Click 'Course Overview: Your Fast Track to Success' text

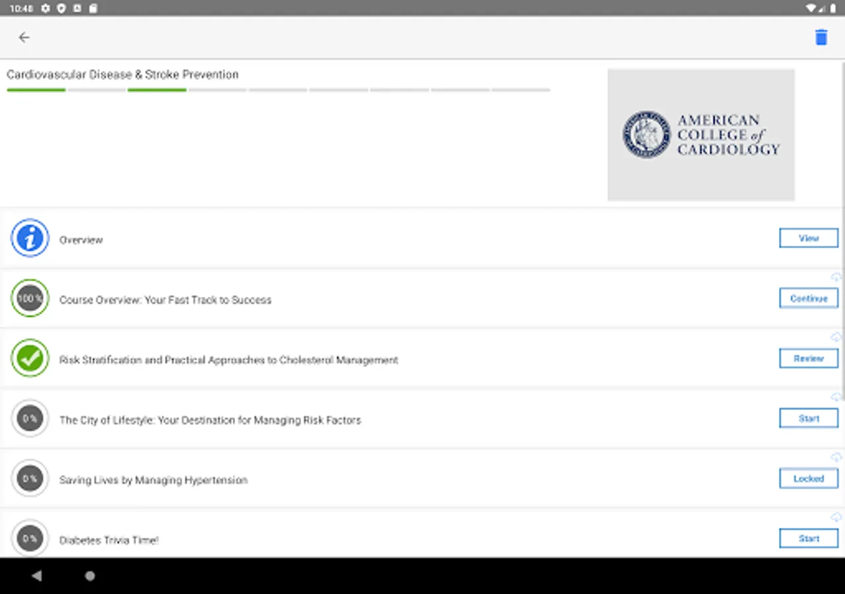pos(165,300)
